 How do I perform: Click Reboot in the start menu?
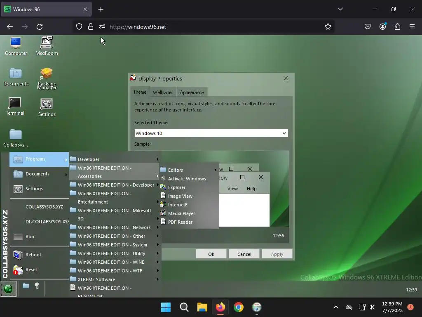[39, 255]
